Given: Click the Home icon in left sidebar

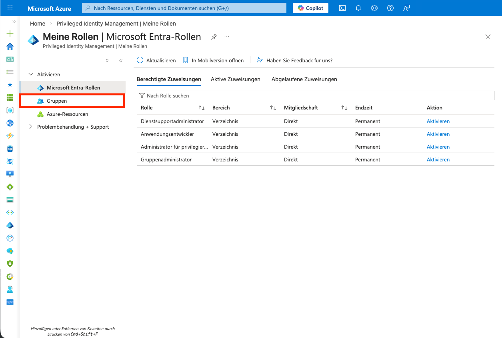Looking at the screenshot, I should (x=10, y=46).
